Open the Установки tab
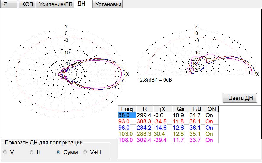Viewport: 262px width, 163px height. 108,4
